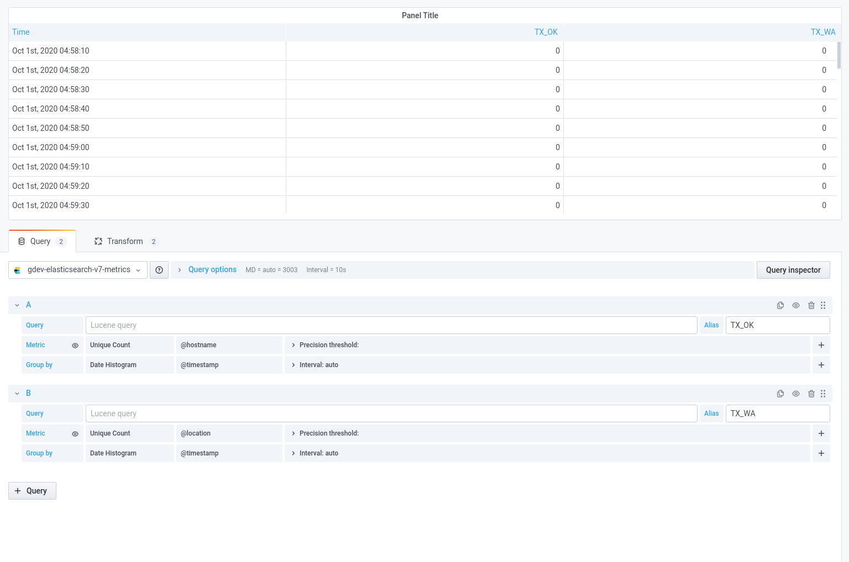Collapse query B with its chevron
The width and height of the screenshot is (849, 562).
(17, 394)
